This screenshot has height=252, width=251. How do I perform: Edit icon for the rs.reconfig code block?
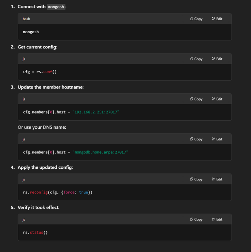(x=213, y=179)
